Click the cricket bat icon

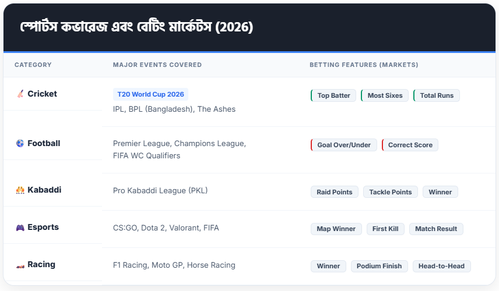click(x=20, y=94)
